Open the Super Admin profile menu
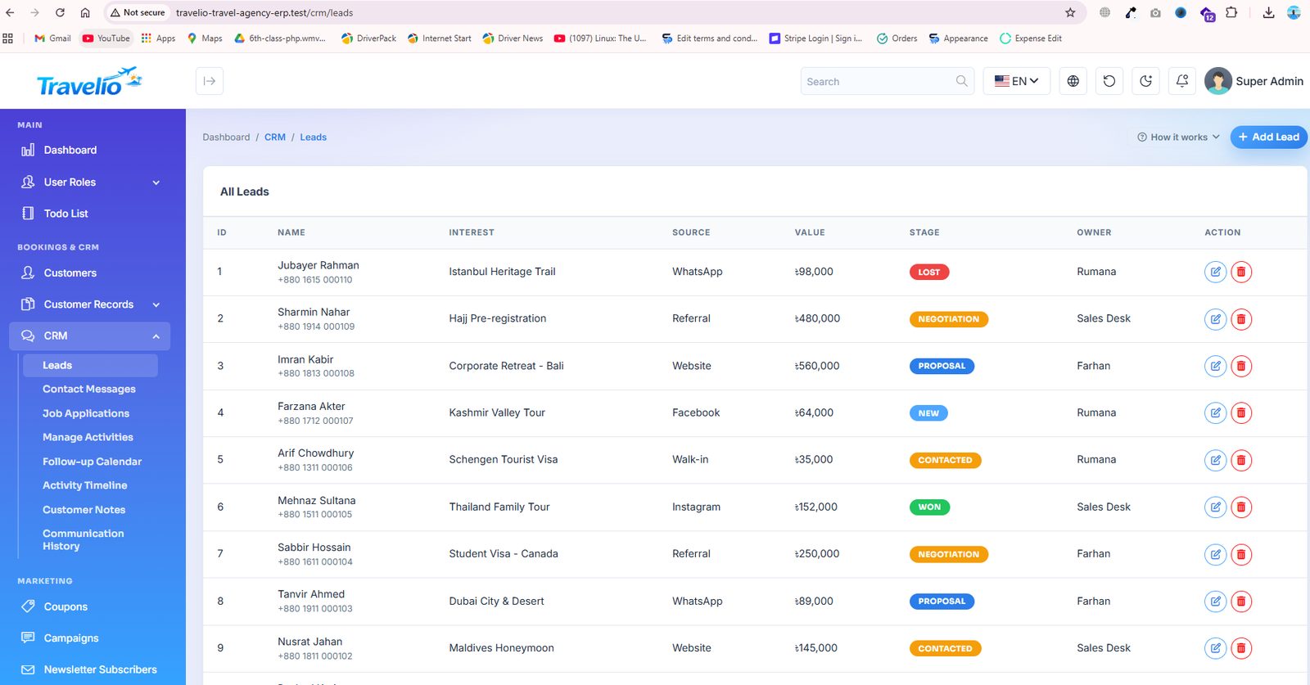Viewport: 1310px width, 685px height. click(1254, 81)
